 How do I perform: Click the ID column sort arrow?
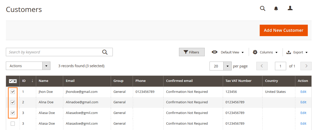32,81
